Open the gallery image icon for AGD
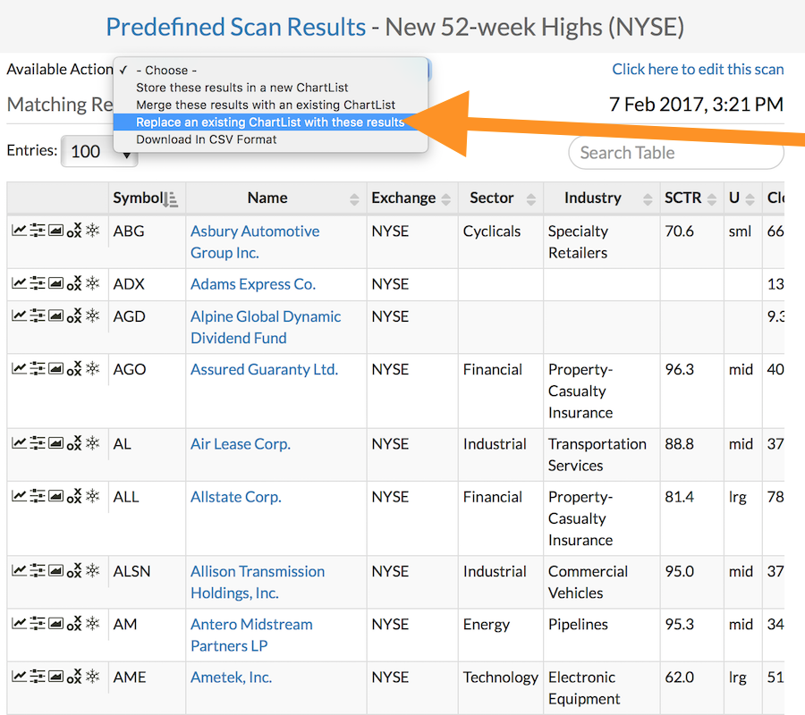 coord(55,316)
